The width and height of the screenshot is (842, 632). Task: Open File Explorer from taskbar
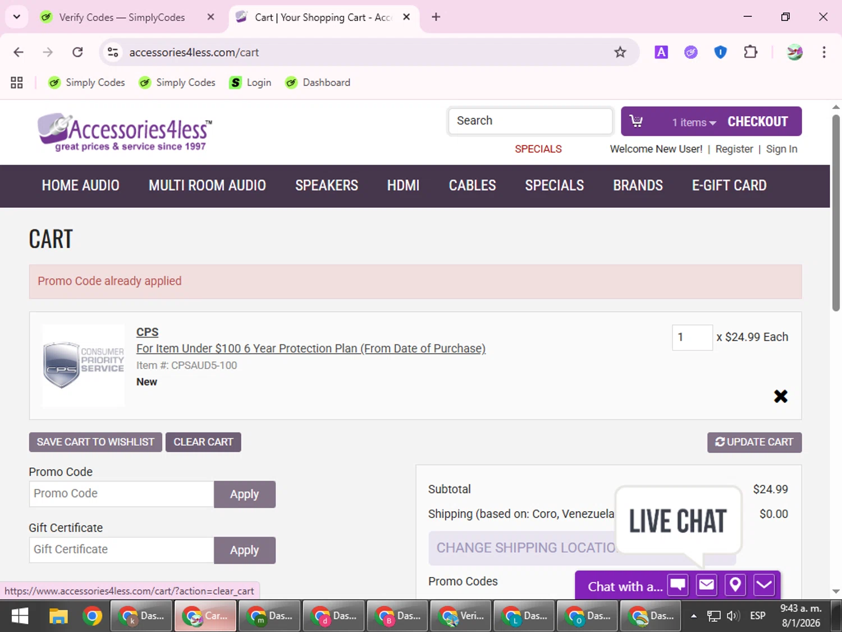click(58, 616)
